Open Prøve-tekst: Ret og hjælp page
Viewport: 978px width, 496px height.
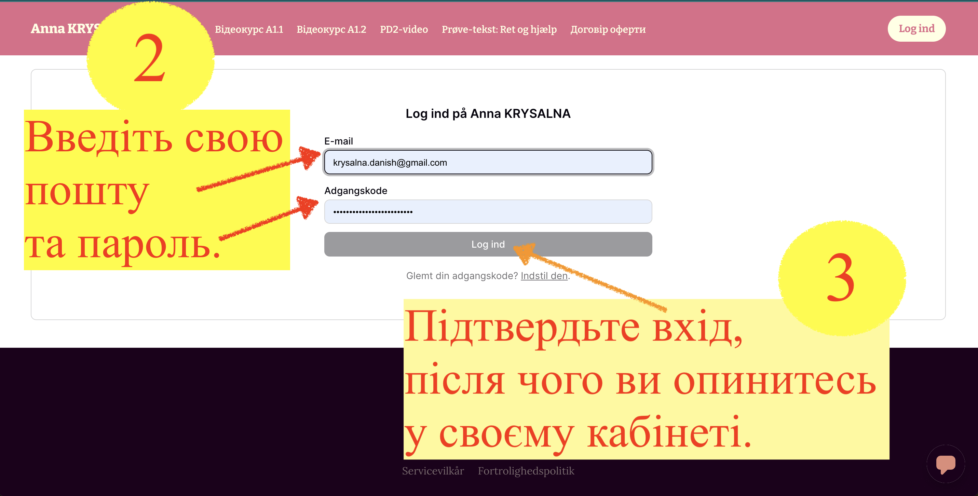click(499, 29)
